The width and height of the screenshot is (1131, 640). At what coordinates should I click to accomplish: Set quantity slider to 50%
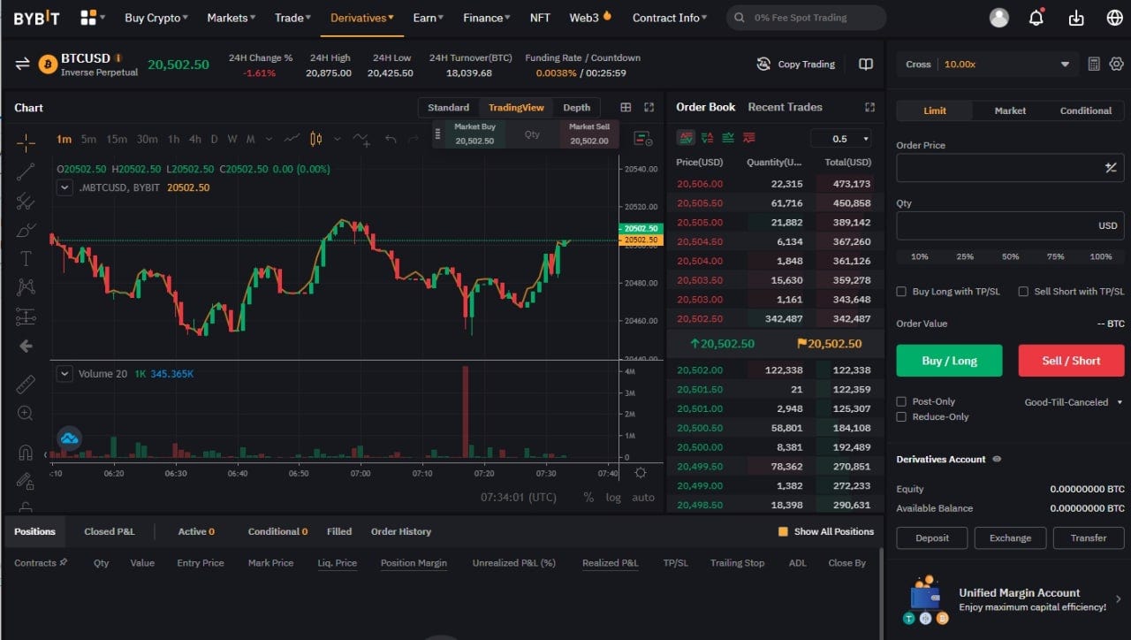point(1010,256)
